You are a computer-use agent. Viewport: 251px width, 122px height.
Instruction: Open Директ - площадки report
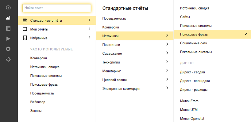(195, 81)
